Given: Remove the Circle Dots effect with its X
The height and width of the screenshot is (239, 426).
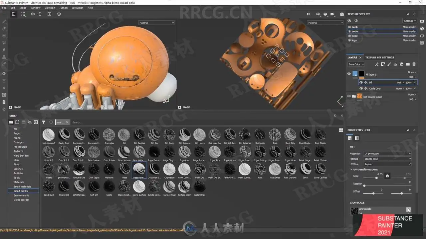Looking at the screenshot, I should point(415,88).
